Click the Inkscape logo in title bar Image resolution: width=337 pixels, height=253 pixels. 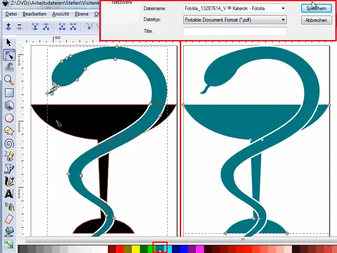5,3
